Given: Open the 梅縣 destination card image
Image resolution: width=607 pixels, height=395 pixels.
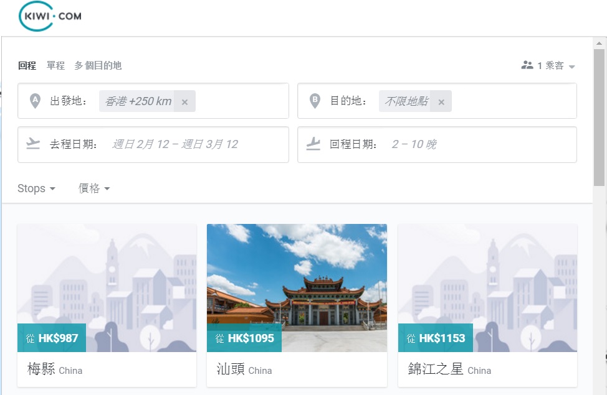Looking at the screenshot, I should 107,288.
